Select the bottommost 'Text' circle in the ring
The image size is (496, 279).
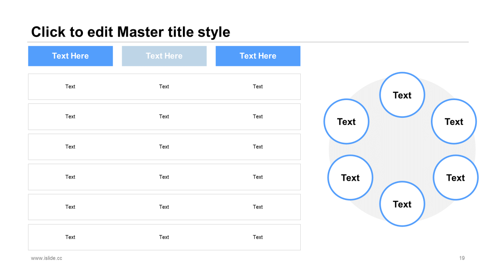point(402,204)
